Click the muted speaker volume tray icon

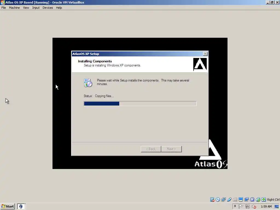pos(254,207)
